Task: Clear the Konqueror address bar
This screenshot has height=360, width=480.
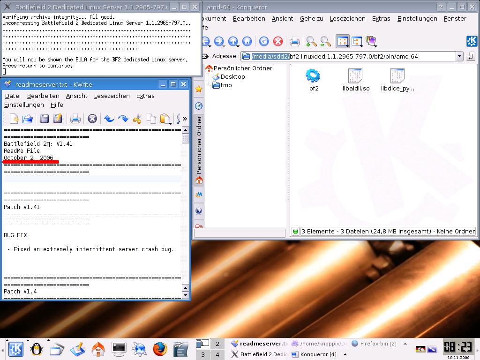Action: [205, 56]
